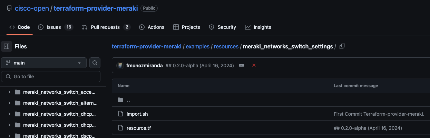Expand commit details ellipsis button

242,65
